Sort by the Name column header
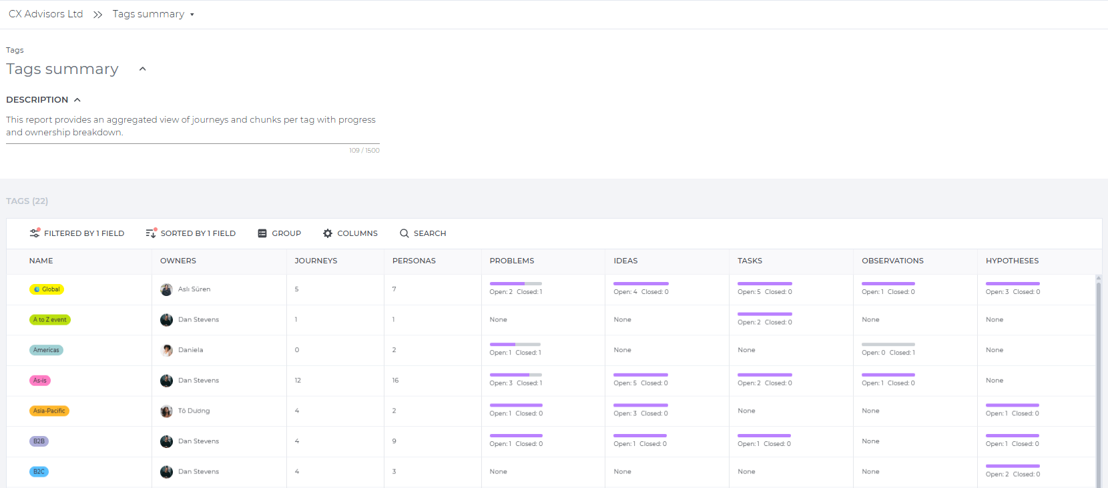 pyautogui.click(x=41, y=261)
